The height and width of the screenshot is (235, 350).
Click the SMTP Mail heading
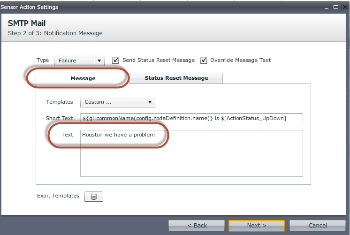point(27,23)
